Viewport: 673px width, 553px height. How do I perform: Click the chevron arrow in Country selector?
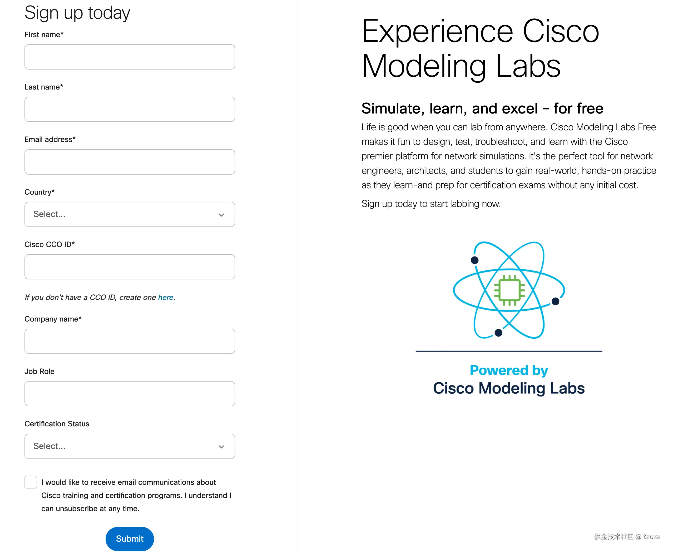click(221, 215)
